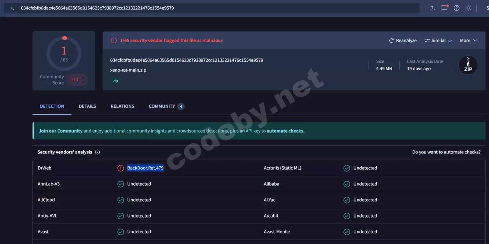Click the Avast-Mobile undetected checkmark icon
This screenshot has height=244, width=489.
coord(347,232)
